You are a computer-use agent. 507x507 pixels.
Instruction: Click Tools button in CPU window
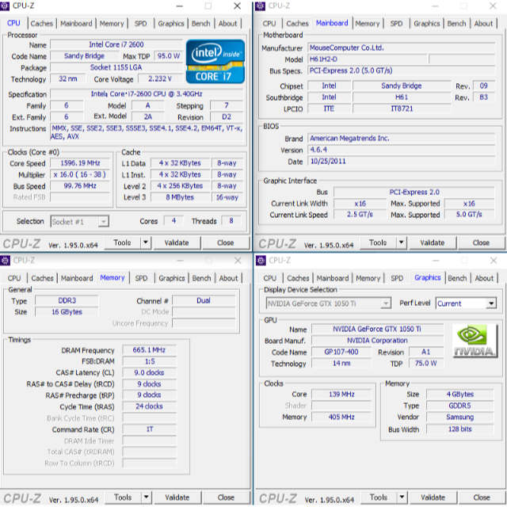[x=123, y=242]
